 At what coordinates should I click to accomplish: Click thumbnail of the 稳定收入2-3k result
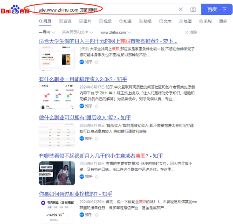pyautogui.click(x=57, y=97)
